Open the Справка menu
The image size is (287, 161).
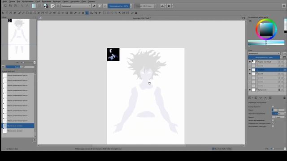(91, 1)
